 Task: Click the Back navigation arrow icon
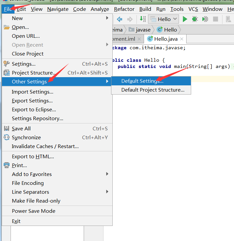(x=120, y=19)
